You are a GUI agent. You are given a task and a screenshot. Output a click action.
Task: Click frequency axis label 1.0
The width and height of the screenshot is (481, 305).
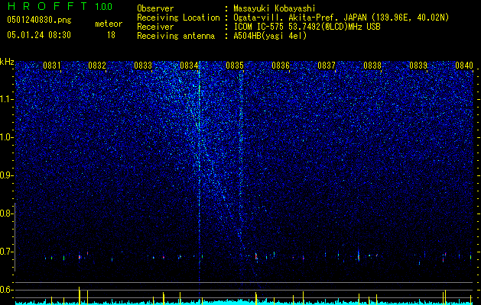coord(6,137)
